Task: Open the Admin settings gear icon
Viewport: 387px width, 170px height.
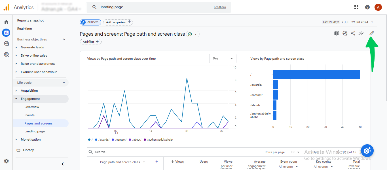Action: click(x=6, y=161)
